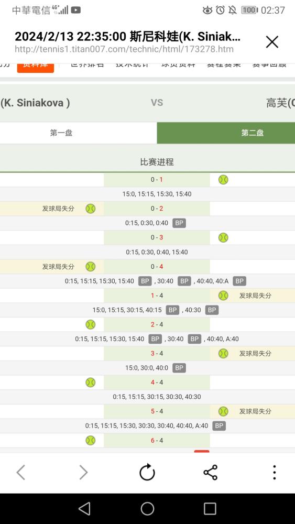Tap the YouTube icon in status bar
The image size is (295, 524).
(x=76, y=10)
